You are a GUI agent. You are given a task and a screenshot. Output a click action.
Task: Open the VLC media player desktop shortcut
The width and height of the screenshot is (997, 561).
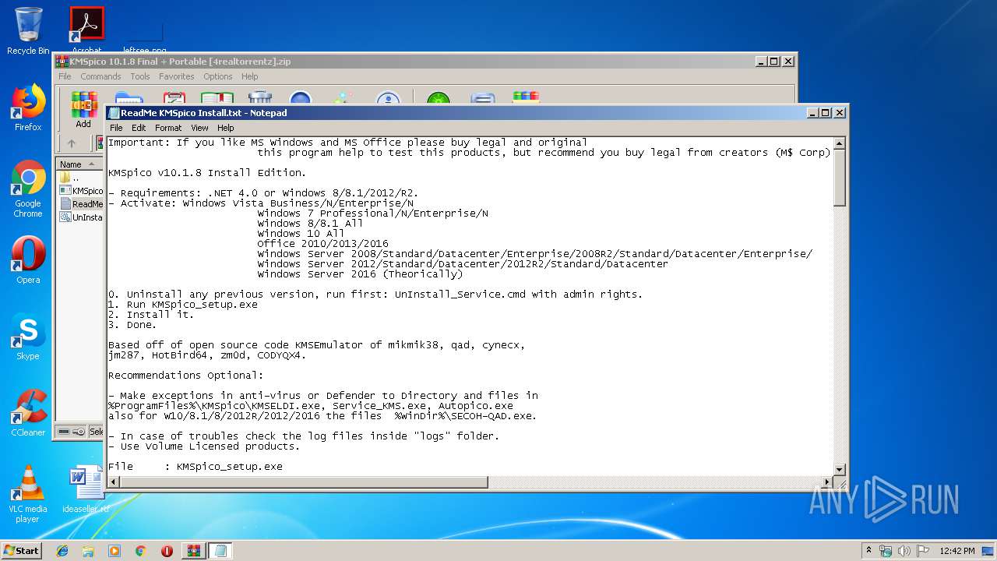28,494
